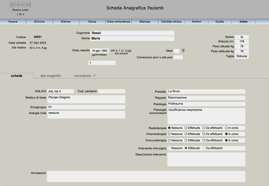Viewport: 269px width, 186px height.
Task: Jump to the last record arrow
Action: (28, 5)
